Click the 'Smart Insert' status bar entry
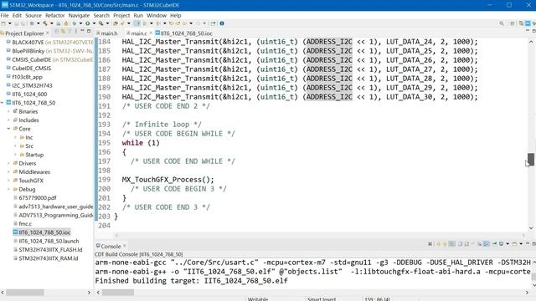The width and height of the screenshot is (536, 301). coord(322,299)
